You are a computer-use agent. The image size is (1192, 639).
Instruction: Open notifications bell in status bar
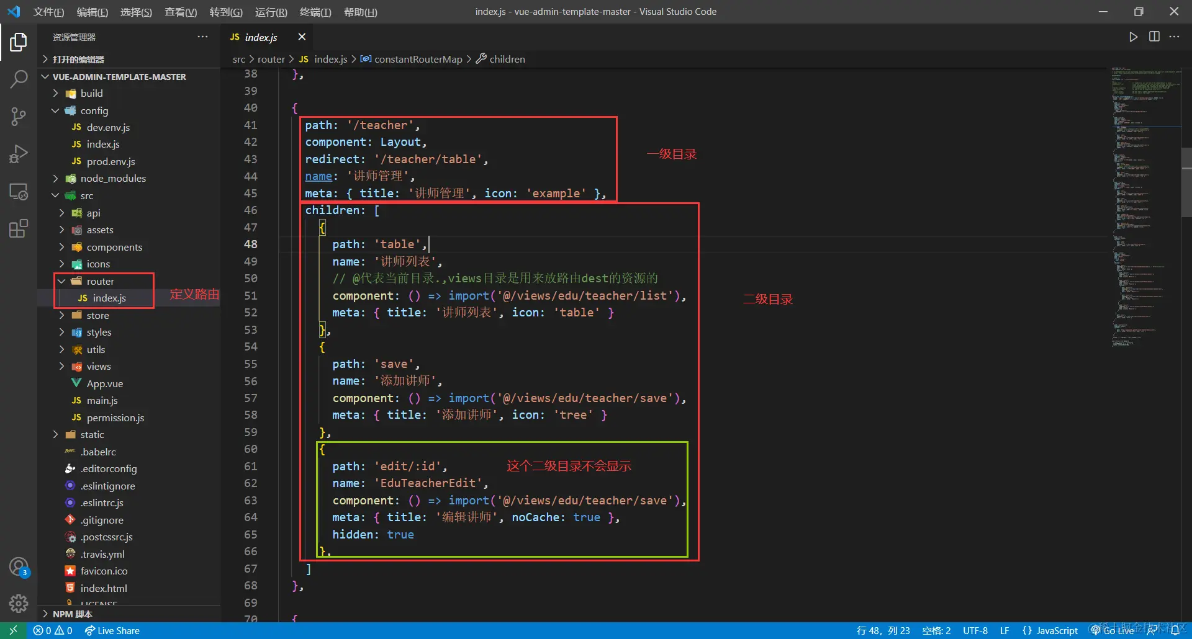(1175, 630)
